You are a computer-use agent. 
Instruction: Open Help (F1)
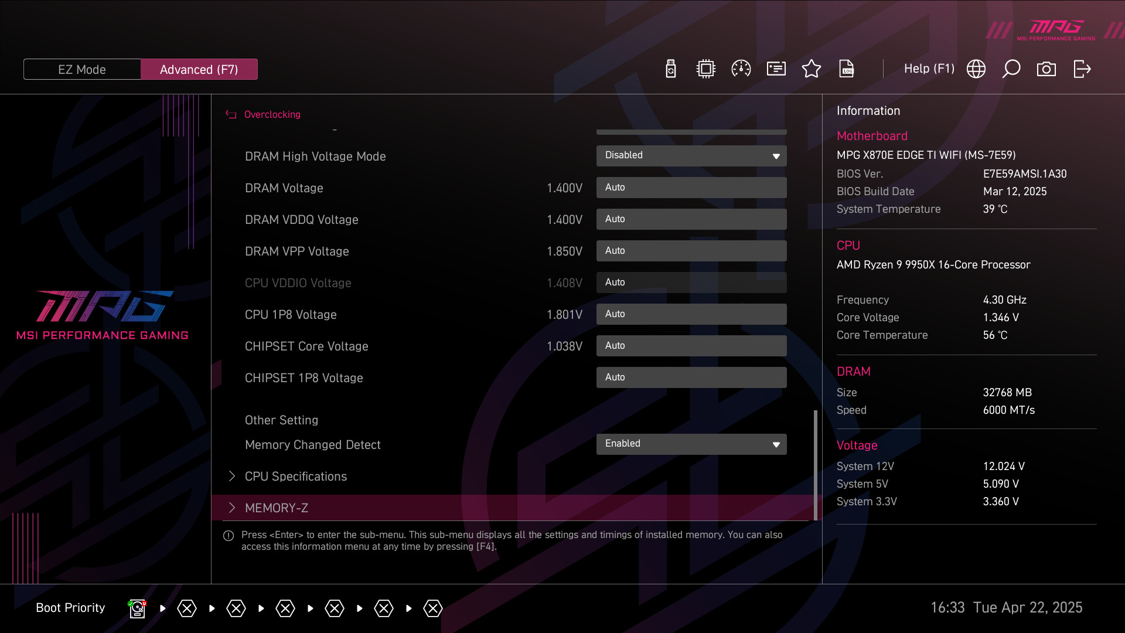pyautogui.click(x=929, y=69)
